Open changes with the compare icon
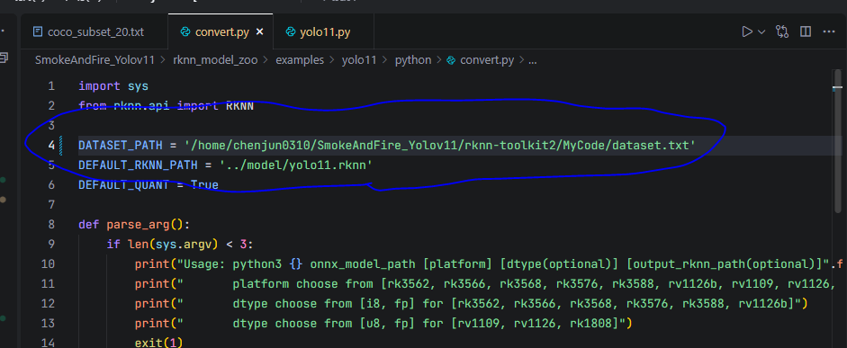847x348 pixels. tap(782, 31)
